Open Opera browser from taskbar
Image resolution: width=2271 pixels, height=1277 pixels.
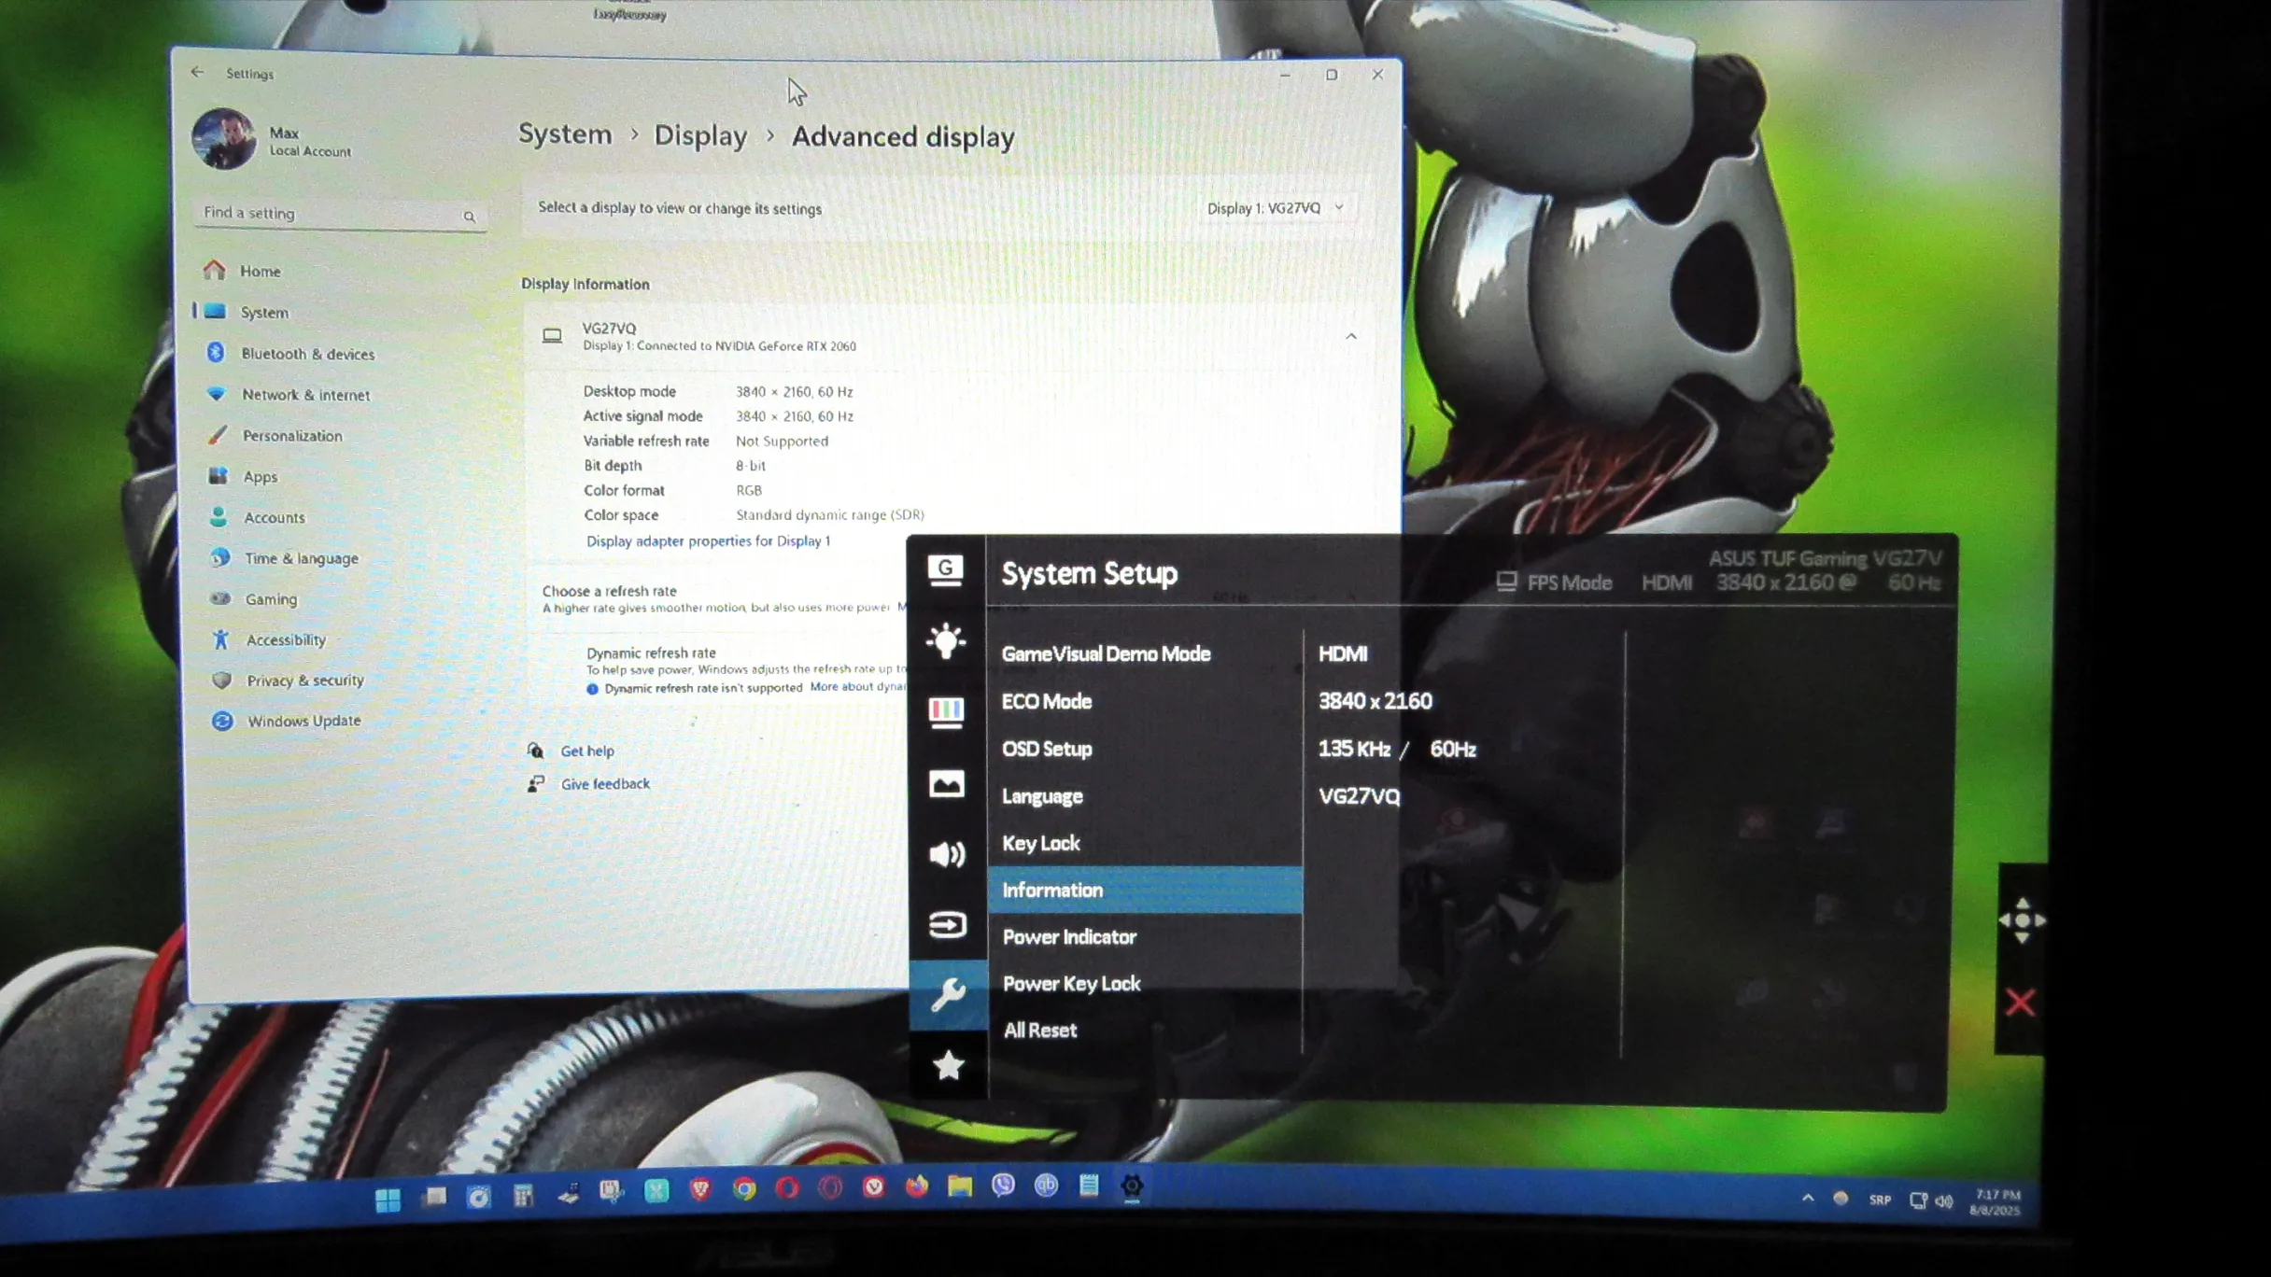pyautogui.click(x=787, y=1188)
